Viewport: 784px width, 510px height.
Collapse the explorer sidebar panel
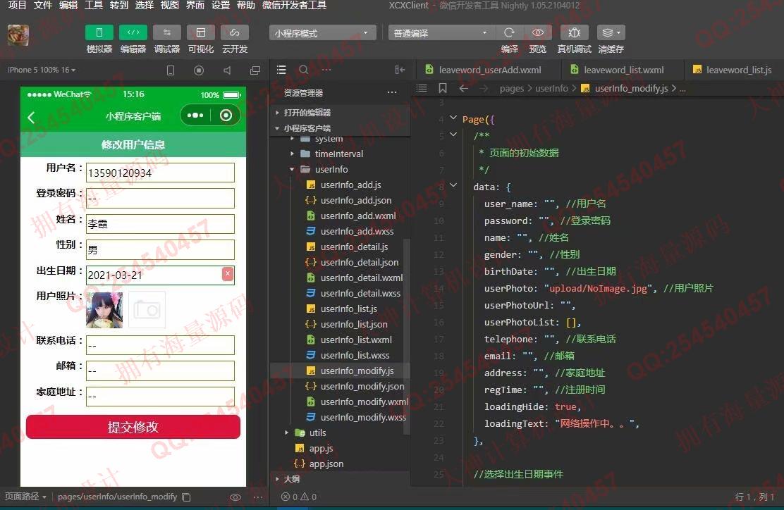tap(400, 70)
